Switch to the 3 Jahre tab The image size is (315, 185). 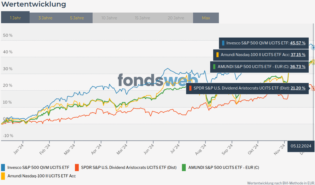(45, 18)
